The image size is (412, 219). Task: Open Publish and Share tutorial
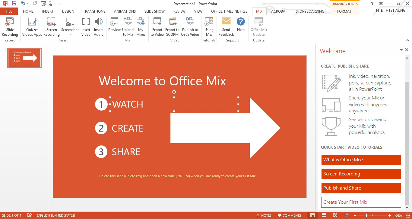click(x=361, y=188)
